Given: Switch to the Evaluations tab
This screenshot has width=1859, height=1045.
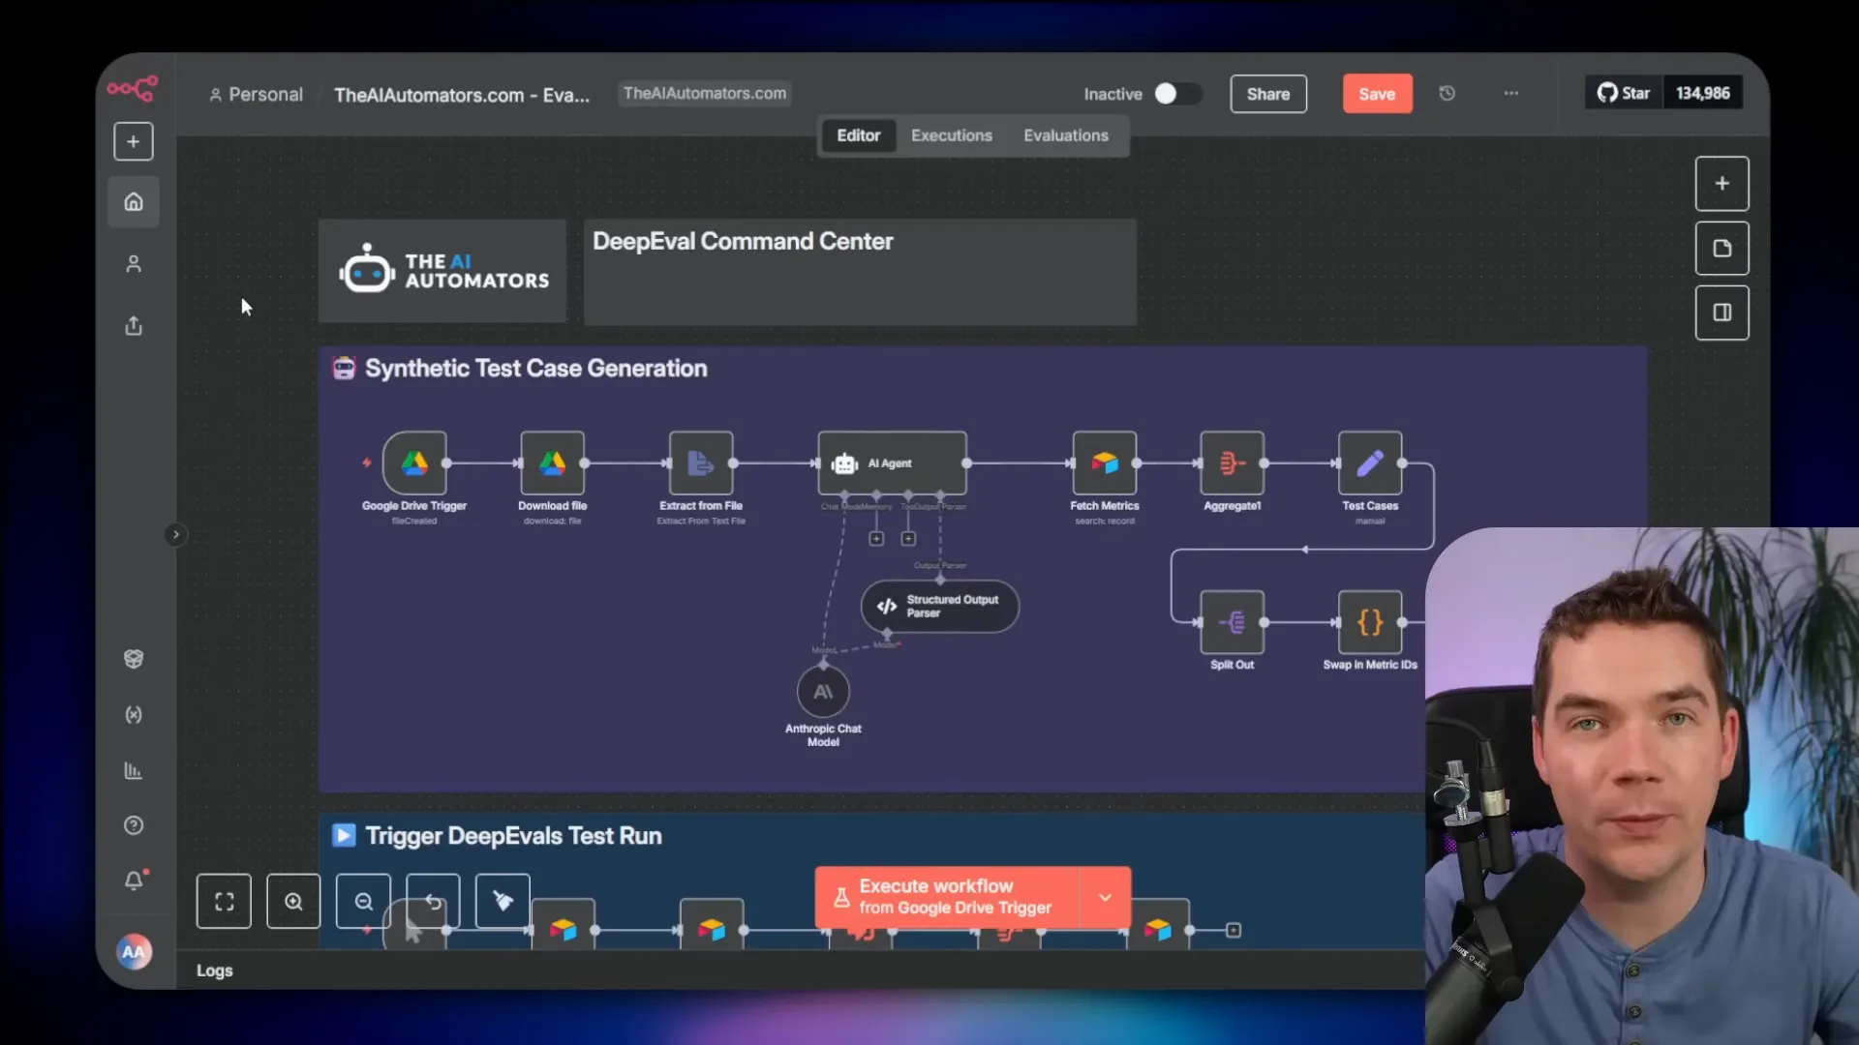Looking at the screenshot, I should pos(1066,135).
